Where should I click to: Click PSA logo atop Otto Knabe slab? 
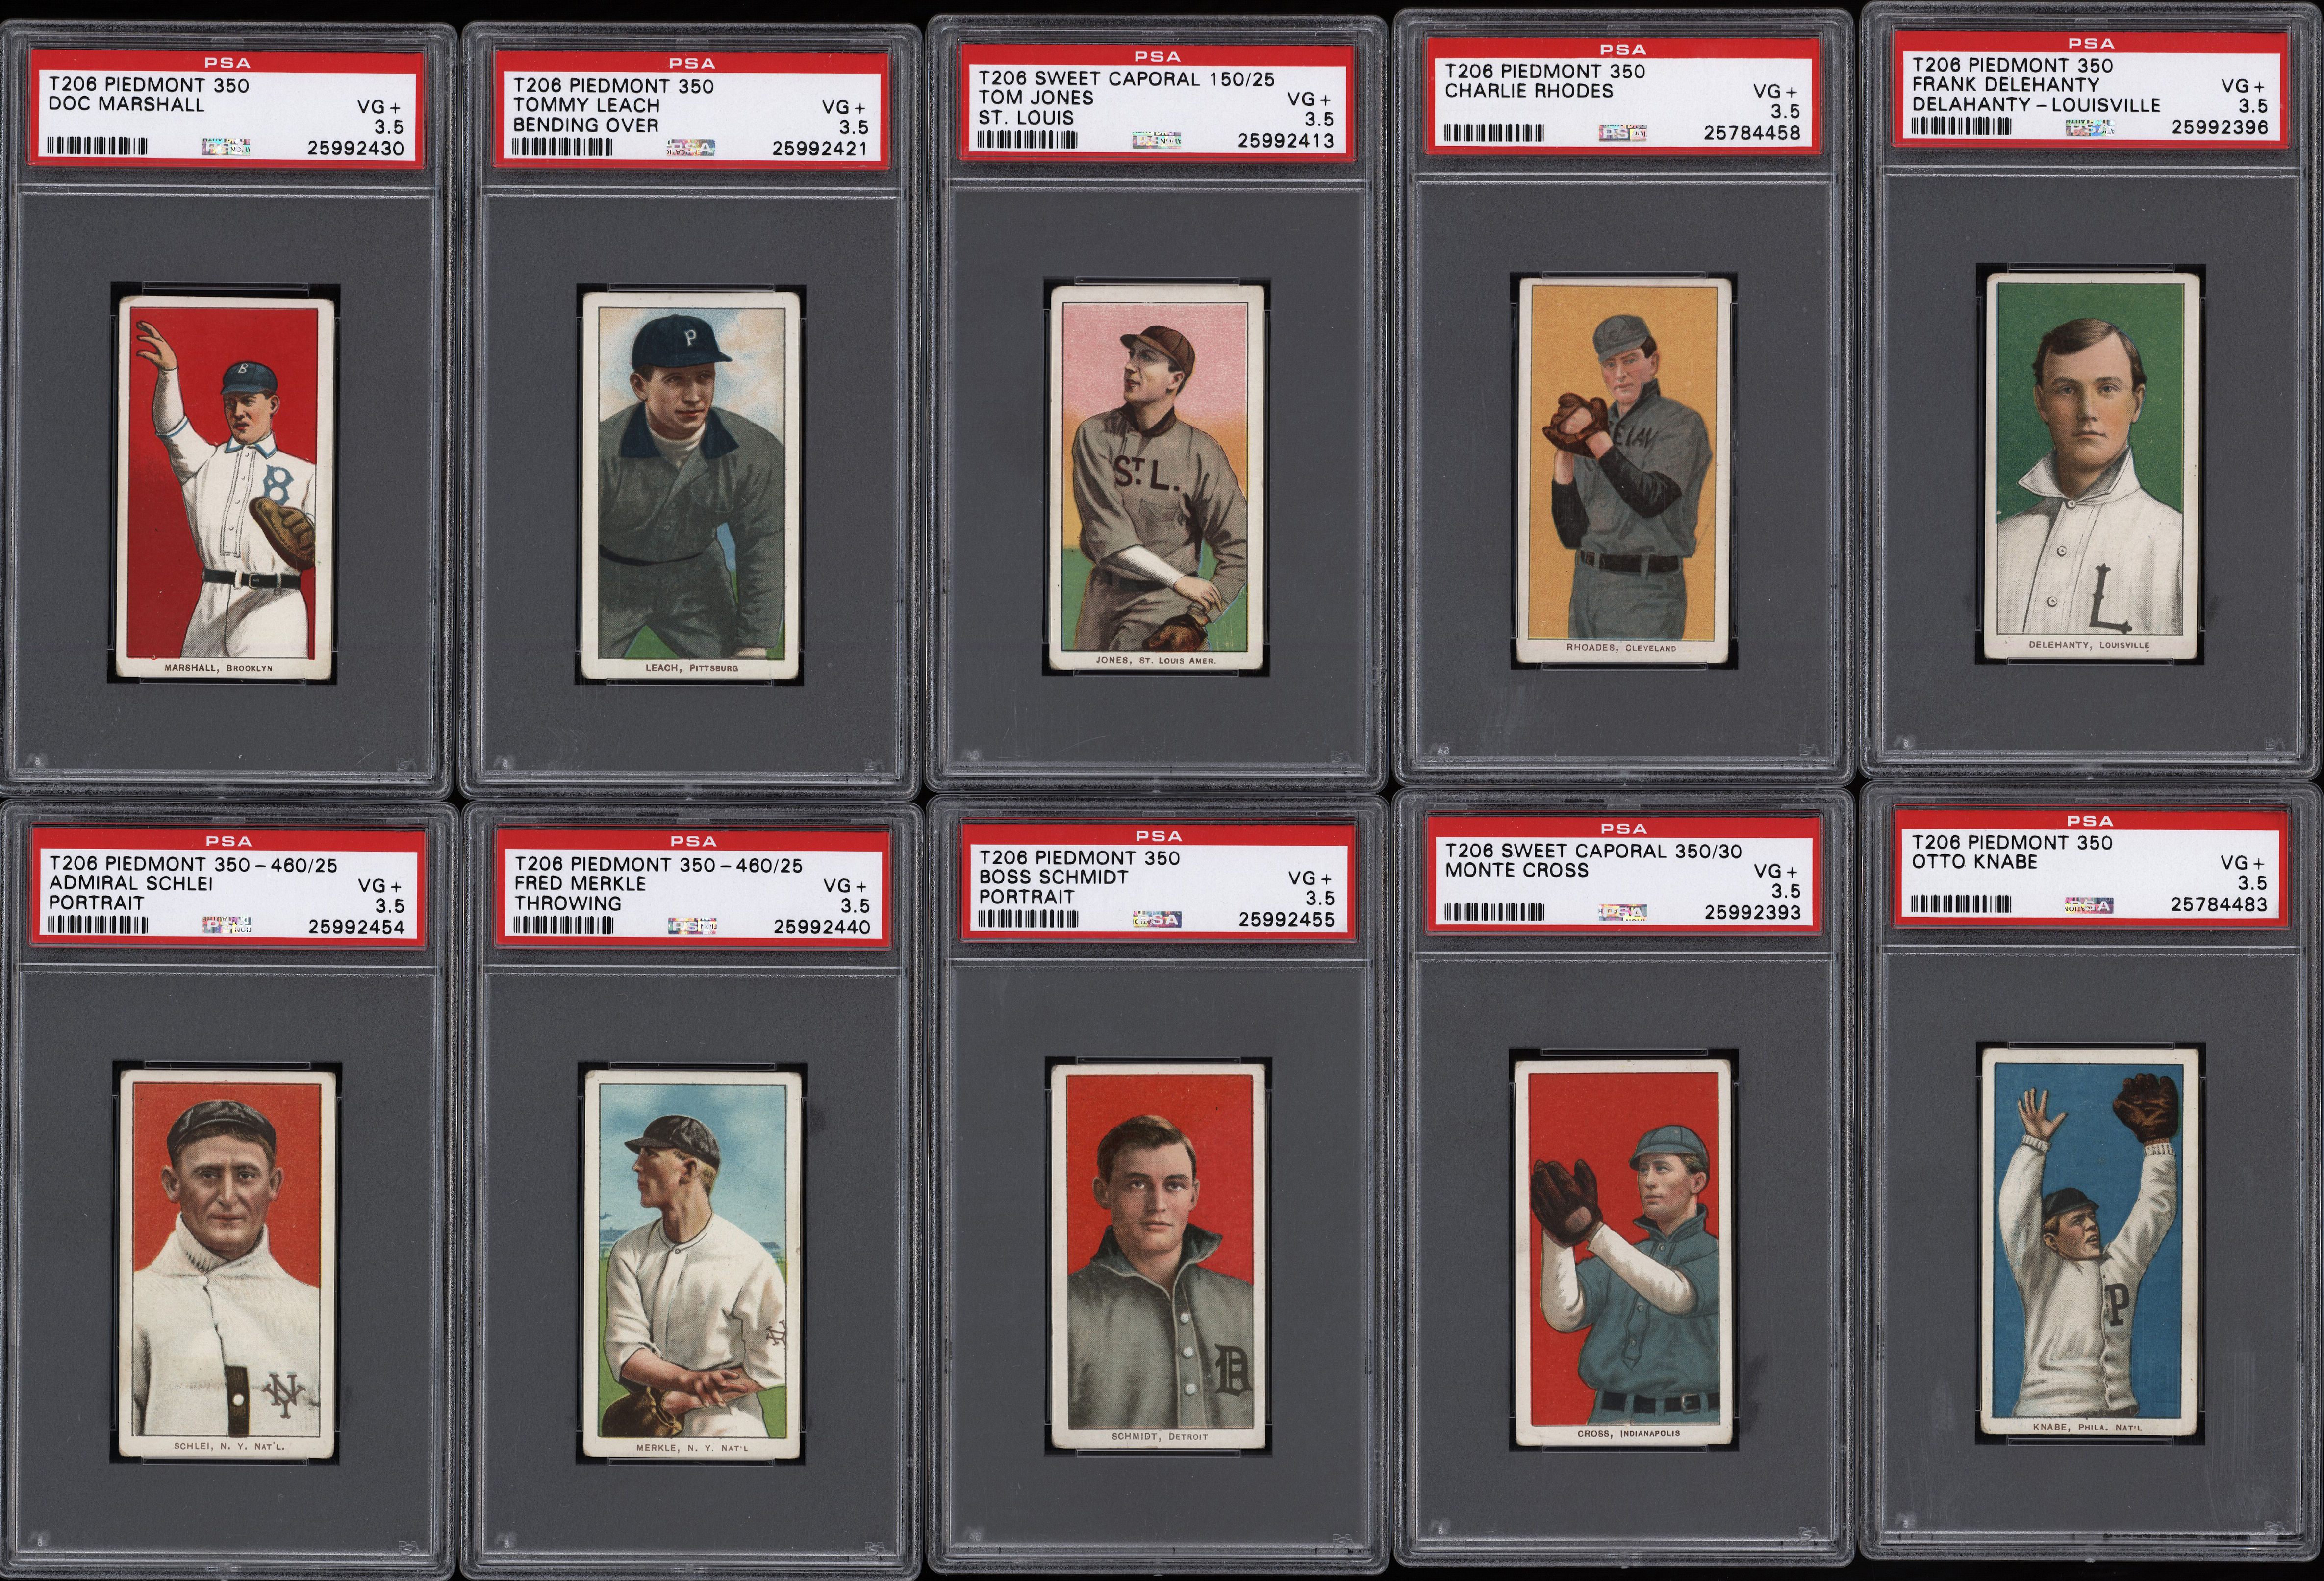(x=2090, y=820)
